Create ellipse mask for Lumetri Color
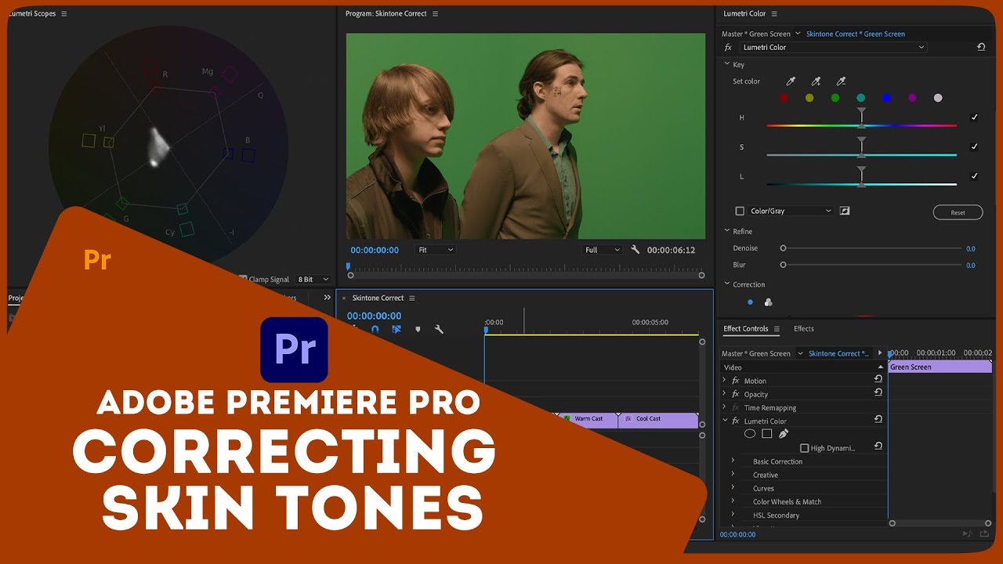Viewport: 1003px width, 564px height. click(750, 433)
